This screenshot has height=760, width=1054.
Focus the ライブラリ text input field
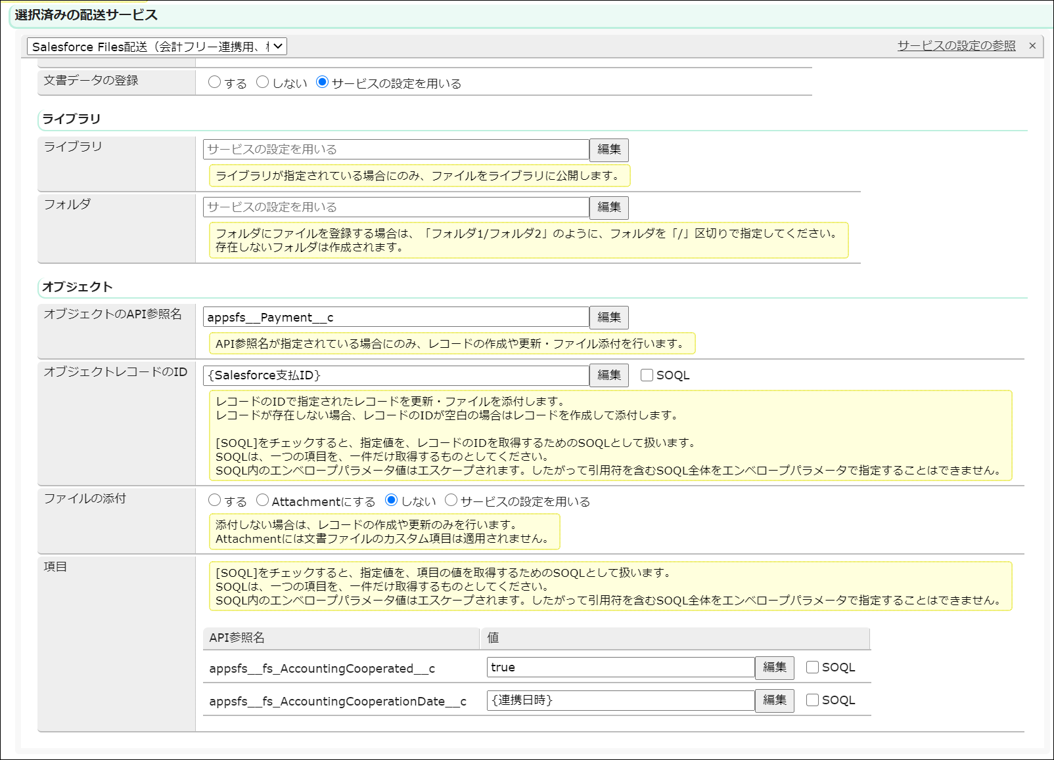point(396,150)
